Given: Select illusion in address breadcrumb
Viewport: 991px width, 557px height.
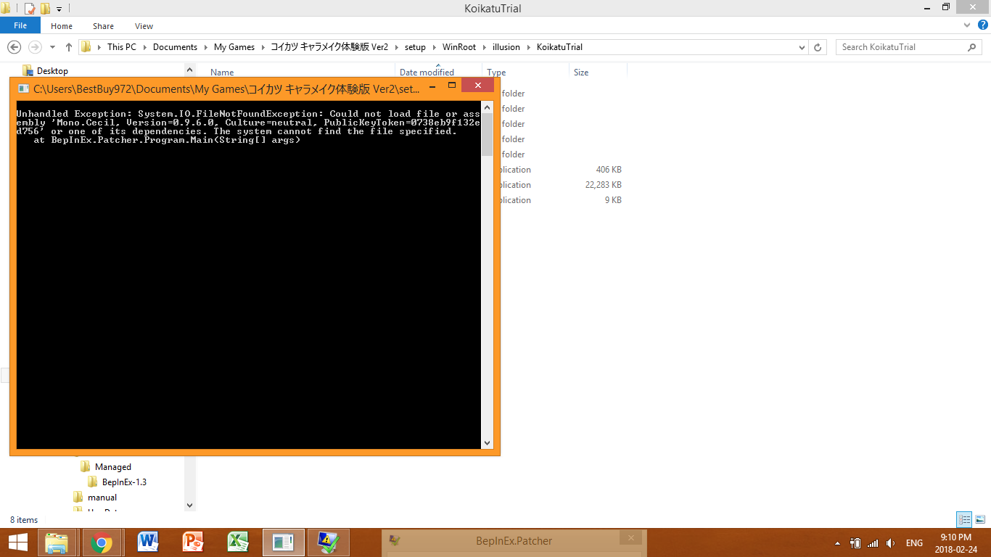Looking at the screenshot, I should (506, 47).
